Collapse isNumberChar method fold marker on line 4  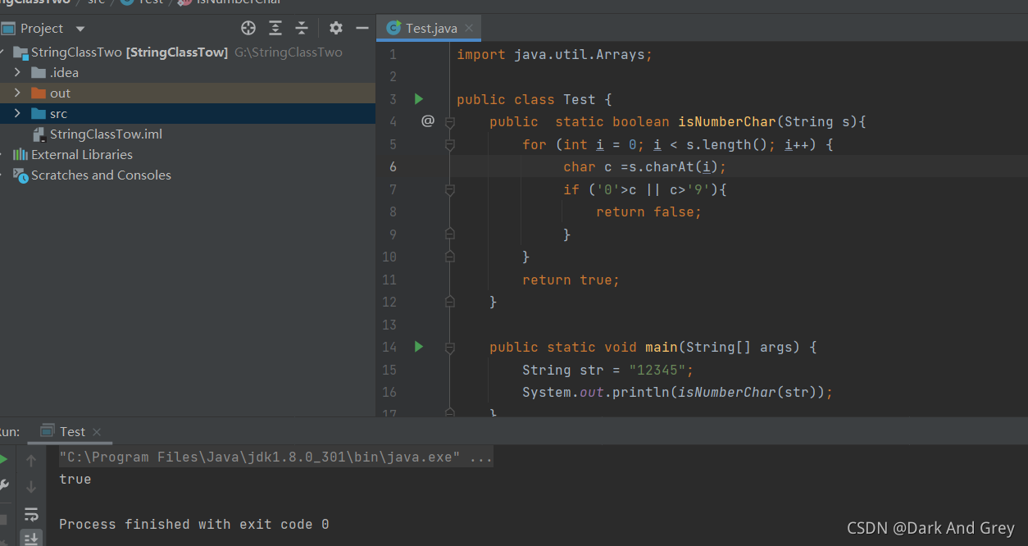[449, 122]
